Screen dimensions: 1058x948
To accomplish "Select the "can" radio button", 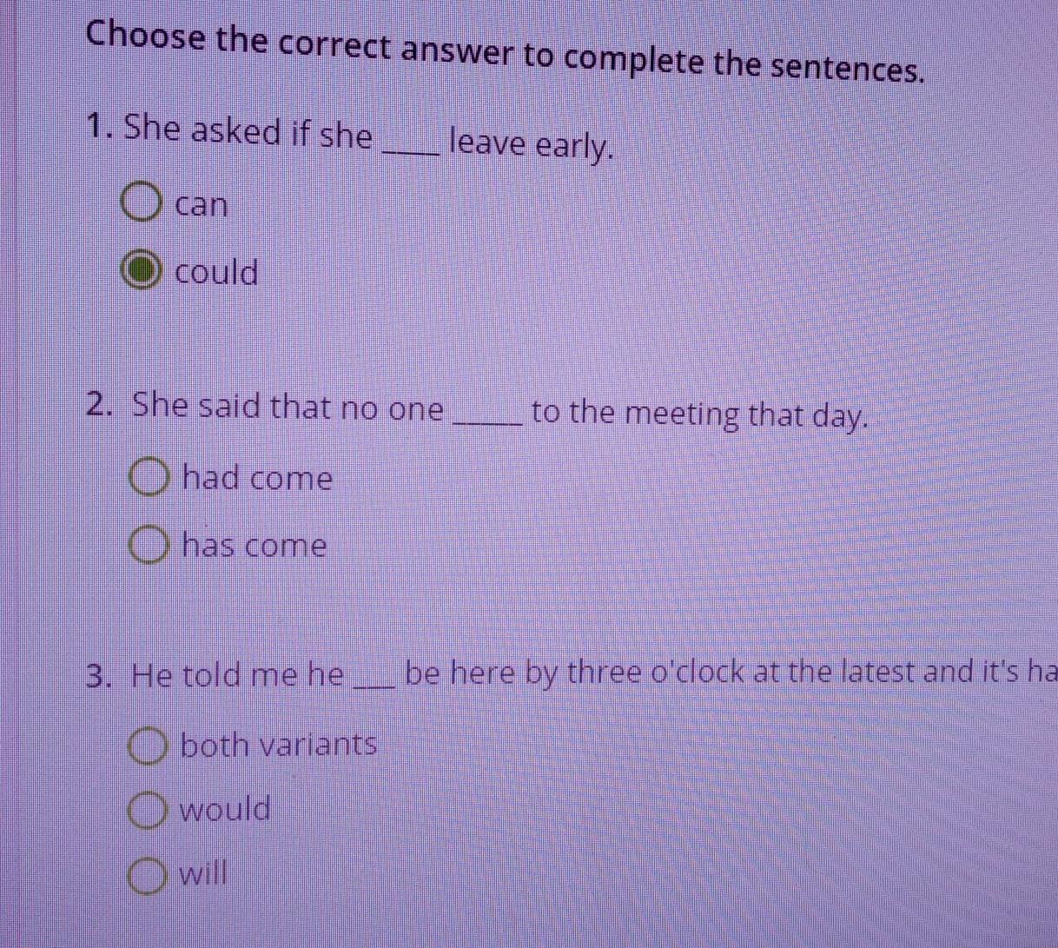I will pyautogui.click(x=141, y=204).
